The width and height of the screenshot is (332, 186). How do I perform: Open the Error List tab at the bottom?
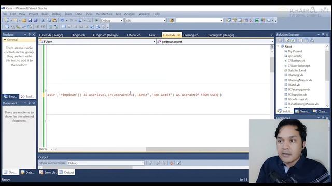click(x=48, y=172)
